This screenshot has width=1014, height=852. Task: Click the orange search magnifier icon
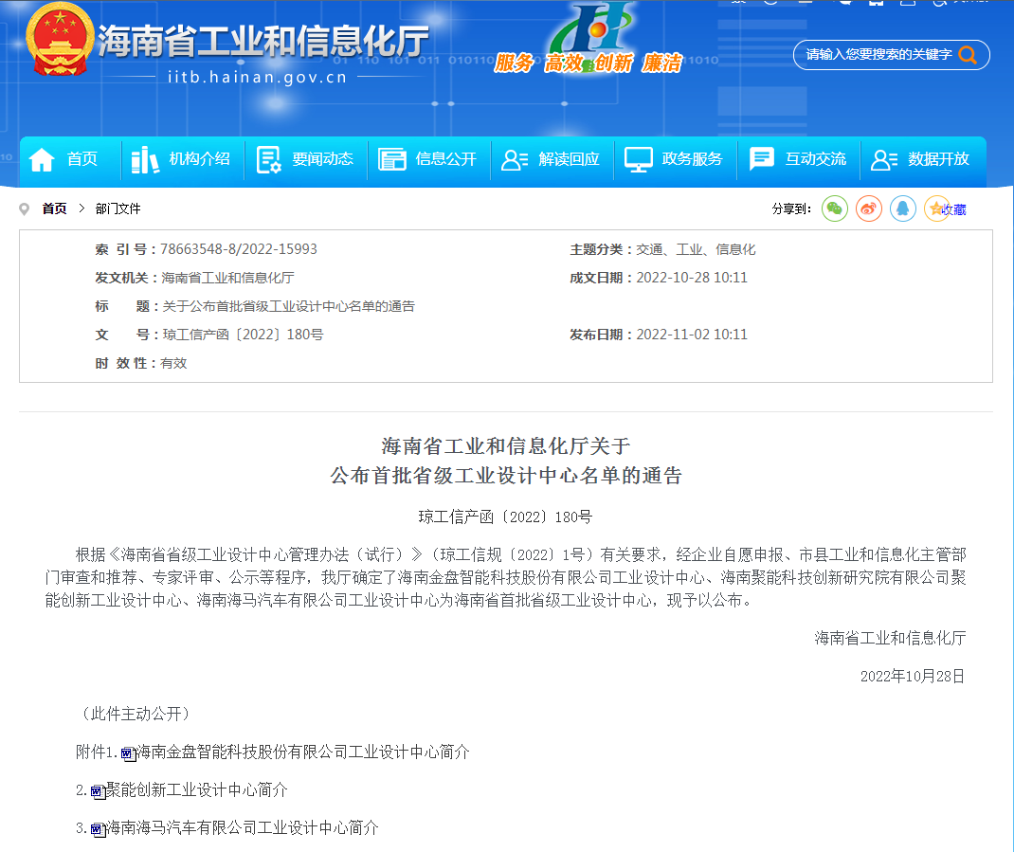coord(968,55)
